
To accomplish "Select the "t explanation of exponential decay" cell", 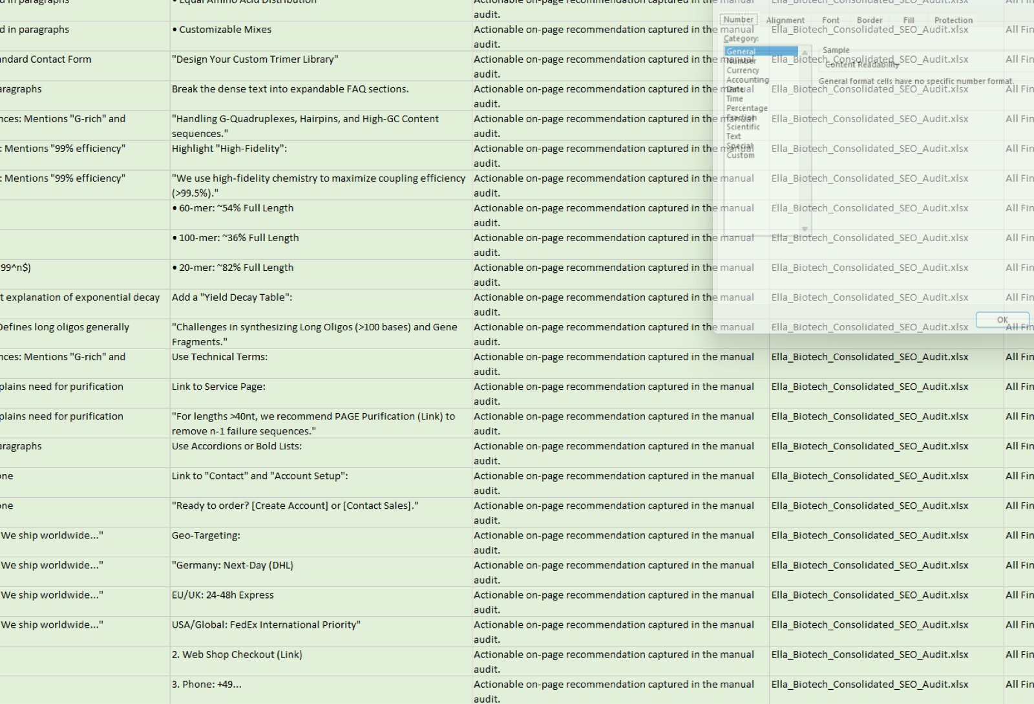I will pyautogui.click(x=85, y=304).
